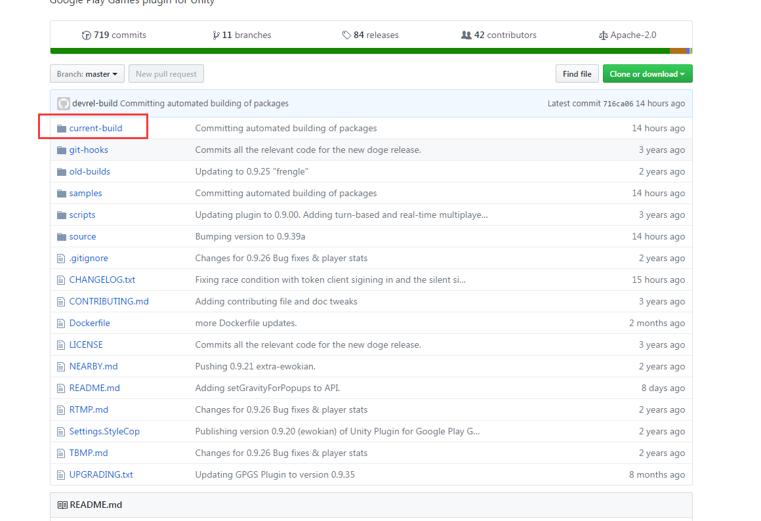This screenshot has height=521, width=761.
Task: Click the devrel-build avatar icon
Action: [64, 104]
